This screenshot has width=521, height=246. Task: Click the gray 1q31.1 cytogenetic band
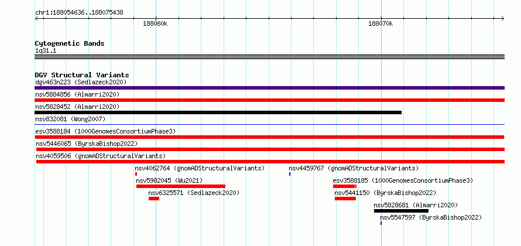[x=269, y=57]
